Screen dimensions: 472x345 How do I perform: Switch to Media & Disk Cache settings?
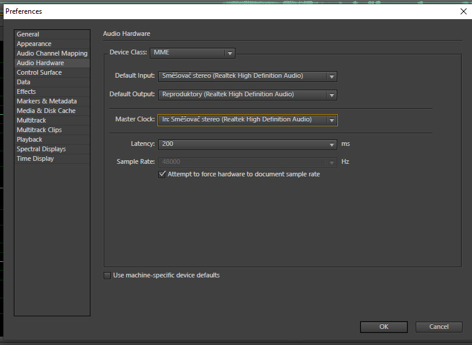46,111
